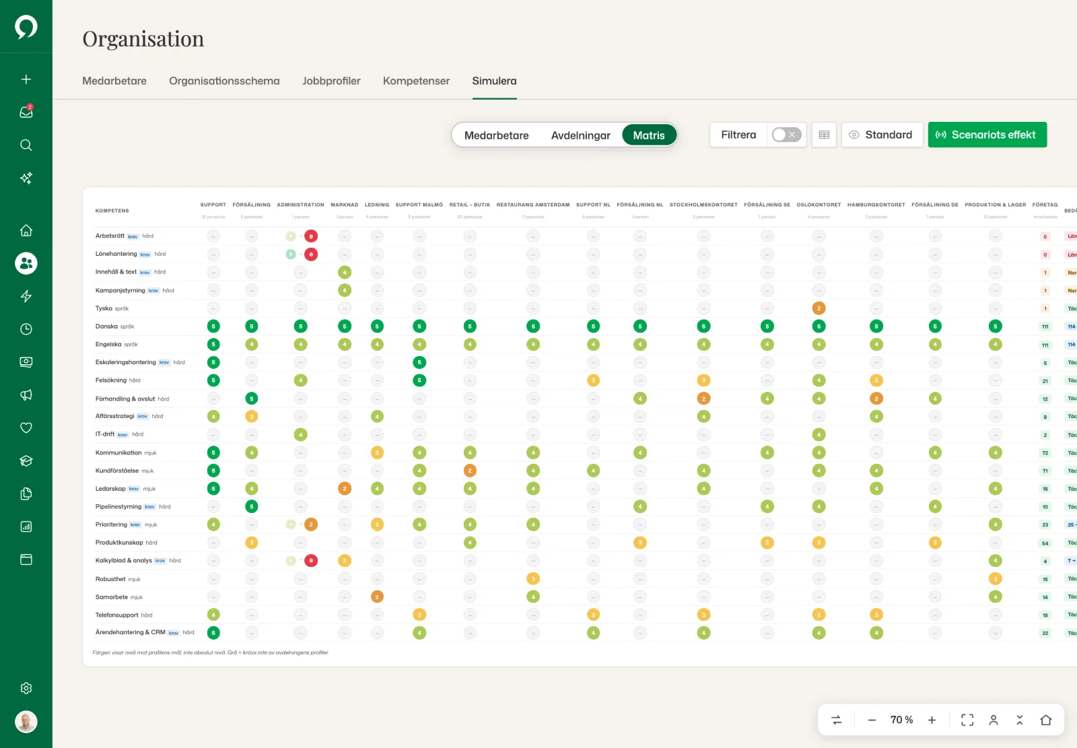Click the home icon in bottom toolbar

[x=1045, y=720]
